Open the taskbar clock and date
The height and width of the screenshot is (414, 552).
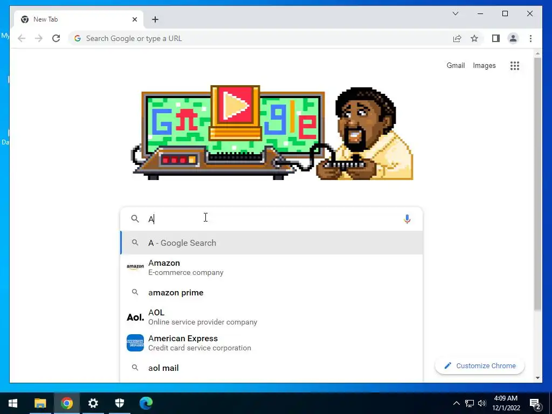tap(506, 403)
